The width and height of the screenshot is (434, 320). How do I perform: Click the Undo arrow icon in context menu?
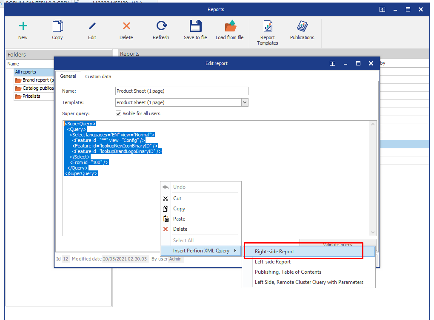166,187
